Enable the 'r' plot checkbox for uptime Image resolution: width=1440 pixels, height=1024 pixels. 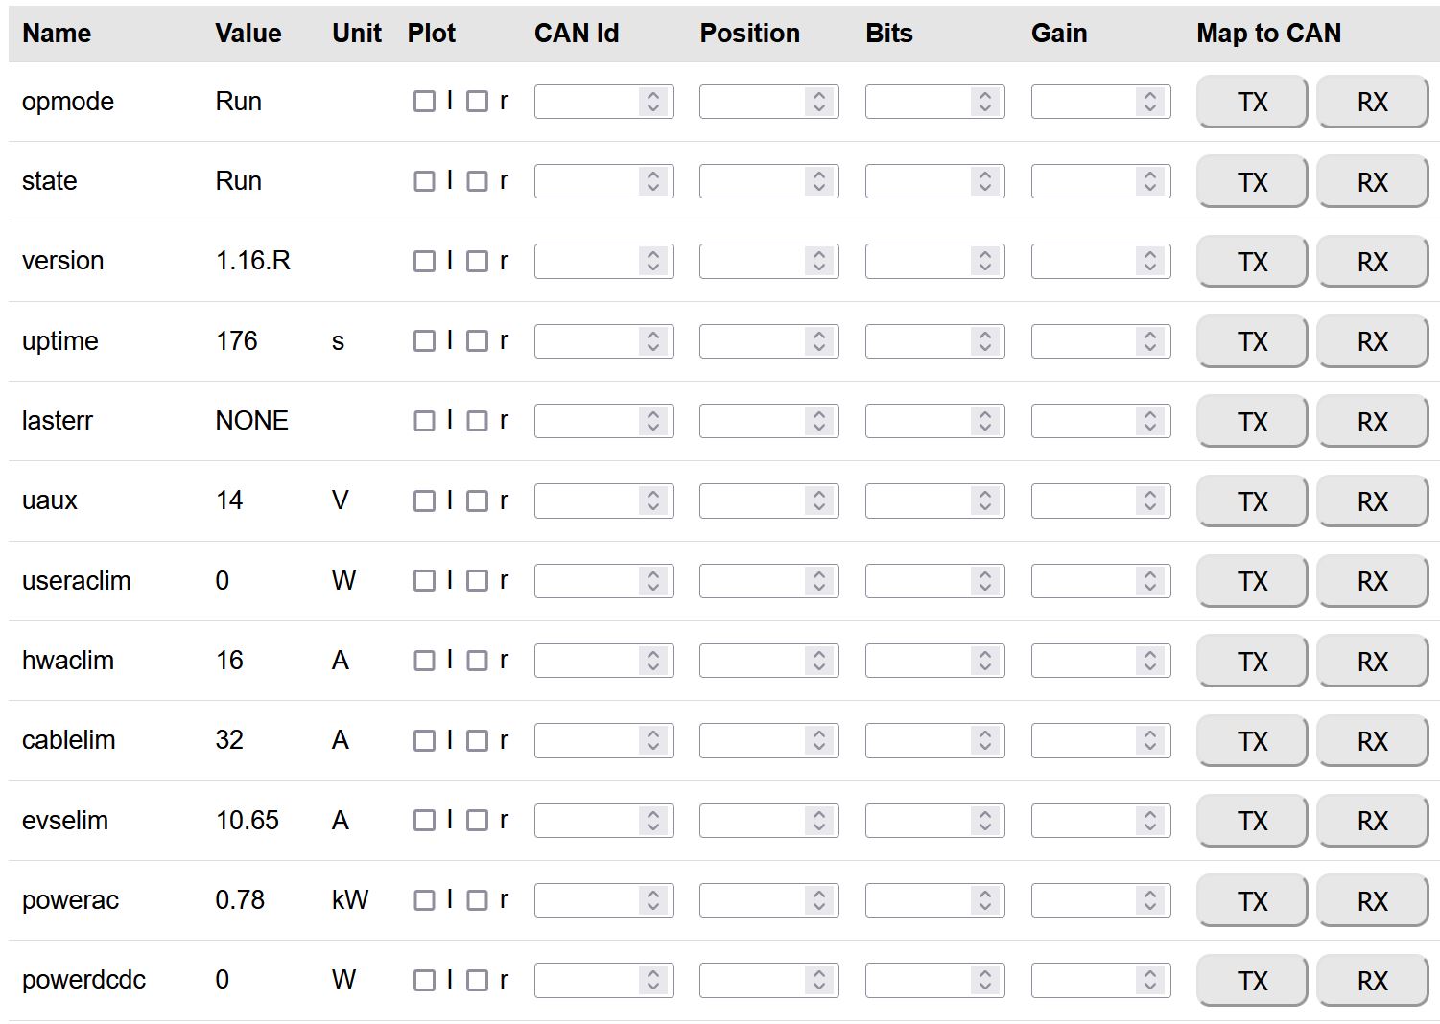point(477,341)
